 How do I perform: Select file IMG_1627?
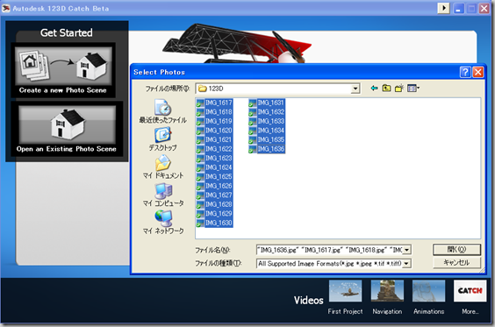[x=214, y=195]
